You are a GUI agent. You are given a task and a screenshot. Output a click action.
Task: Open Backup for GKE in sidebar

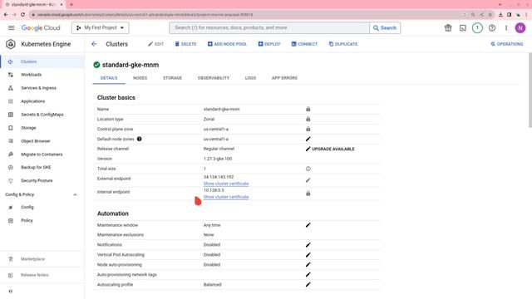click(42, 167)
